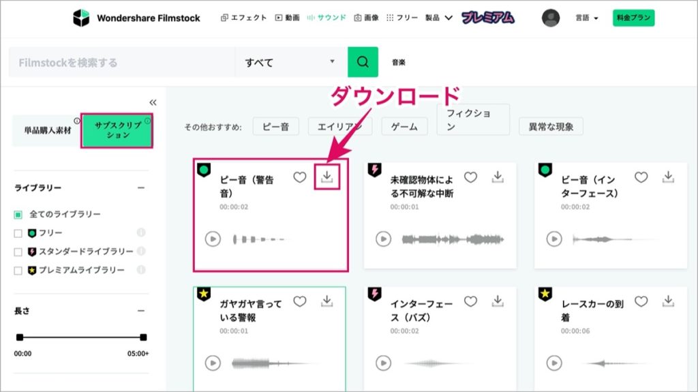Collapse the ライブラリー section
This screenshot has width=698, height=392.
pyautogui.click(x=140, y=188)
